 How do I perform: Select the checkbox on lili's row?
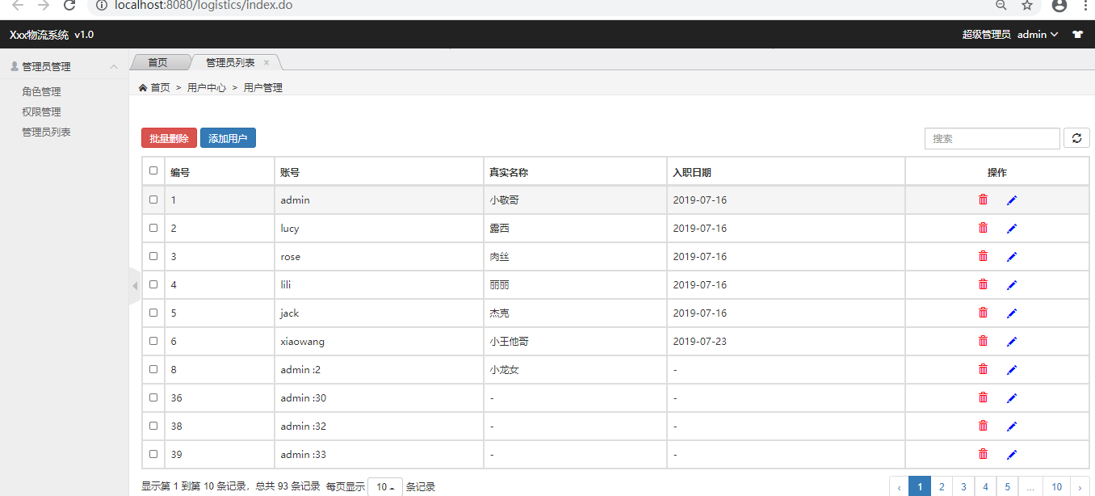[153, 284]
